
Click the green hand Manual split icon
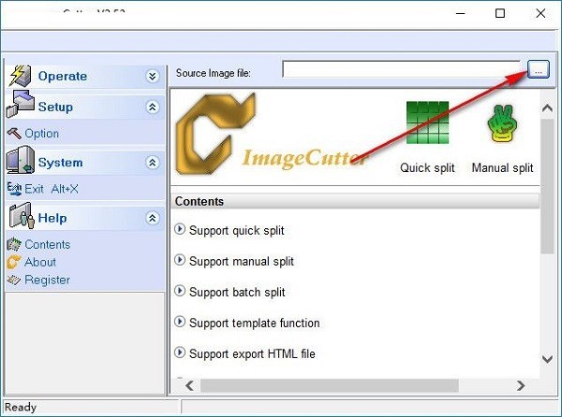click(502, 123)
